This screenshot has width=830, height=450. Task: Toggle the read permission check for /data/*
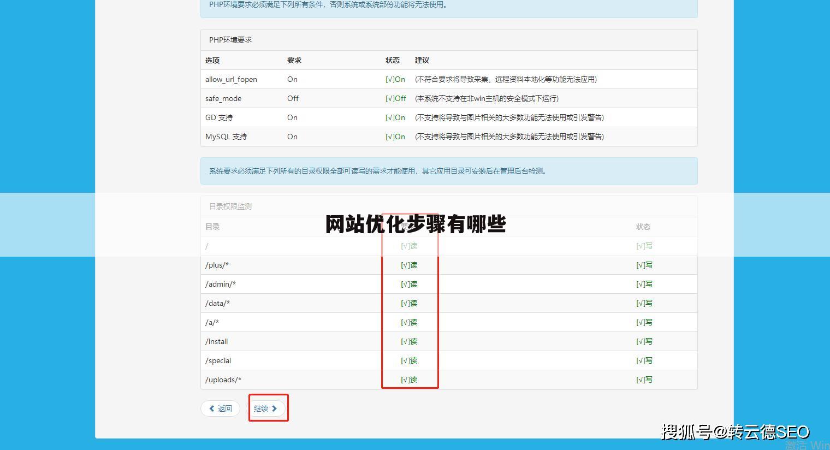pyautogui.click(x=409, y=303)
